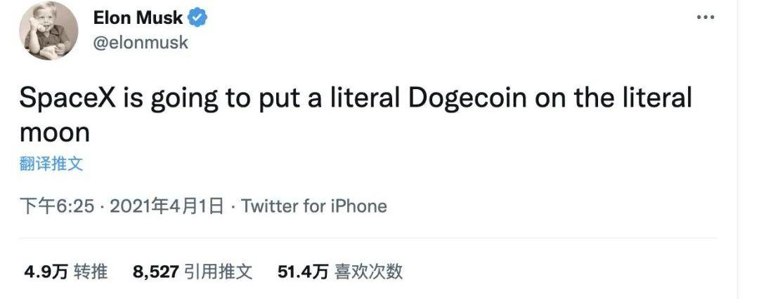The height and width of the screenshot is (299, 759).
Task: View the 8,527 引用推文 quote tweets
Action: 193,272
